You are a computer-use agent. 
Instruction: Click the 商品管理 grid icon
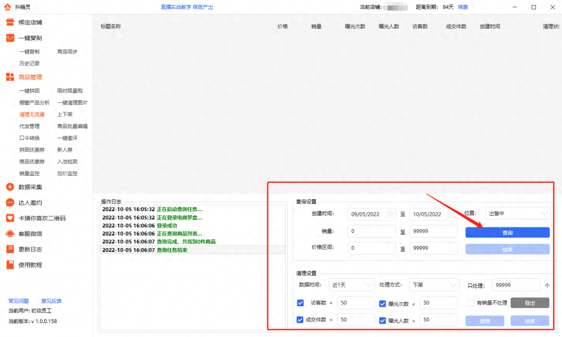(10, 76)
